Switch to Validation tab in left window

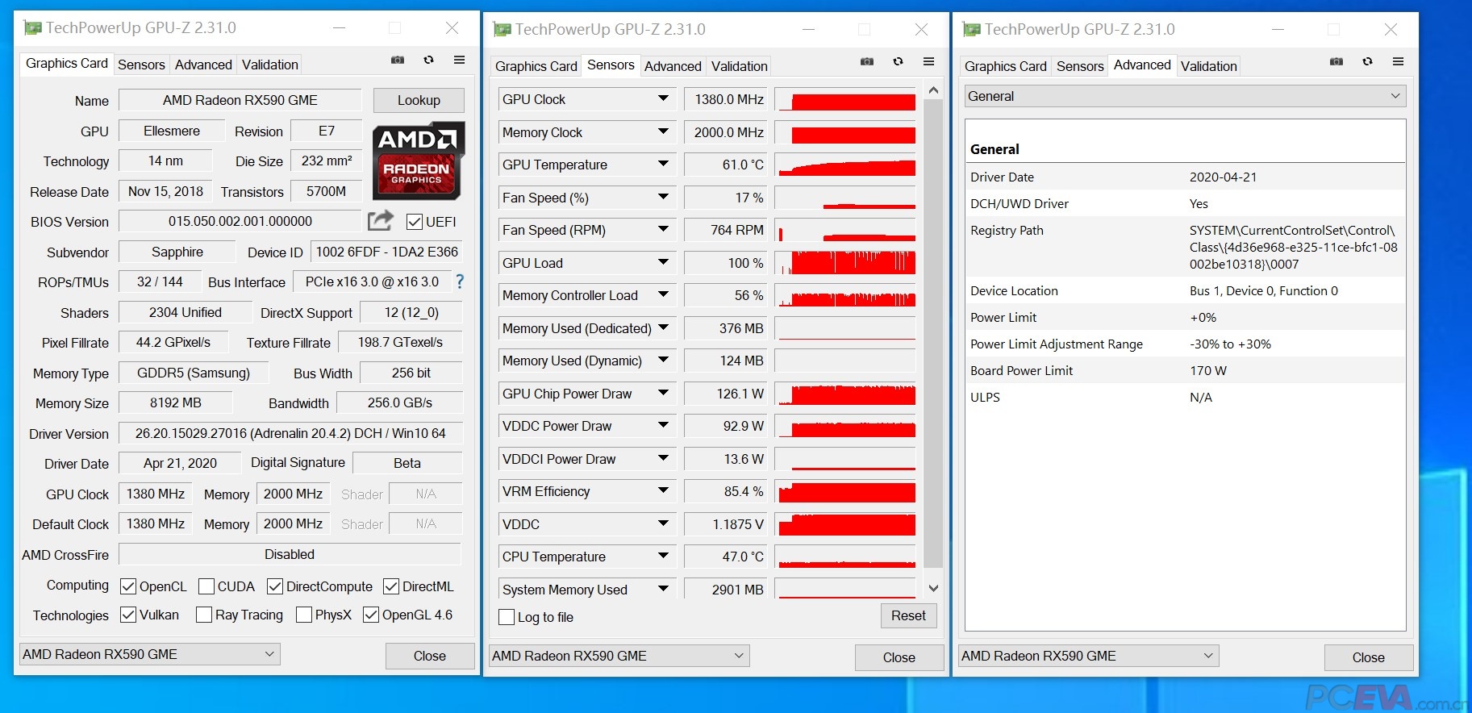tap(270, 65)
